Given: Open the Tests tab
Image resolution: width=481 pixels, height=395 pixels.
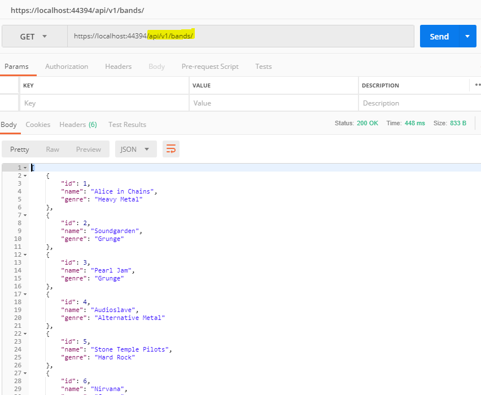Looking at the screenshot, I should (264, 67).
